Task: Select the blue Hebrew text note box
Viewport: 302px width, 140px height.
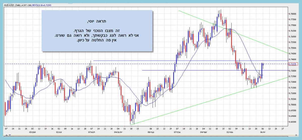Action: [97, 30]
